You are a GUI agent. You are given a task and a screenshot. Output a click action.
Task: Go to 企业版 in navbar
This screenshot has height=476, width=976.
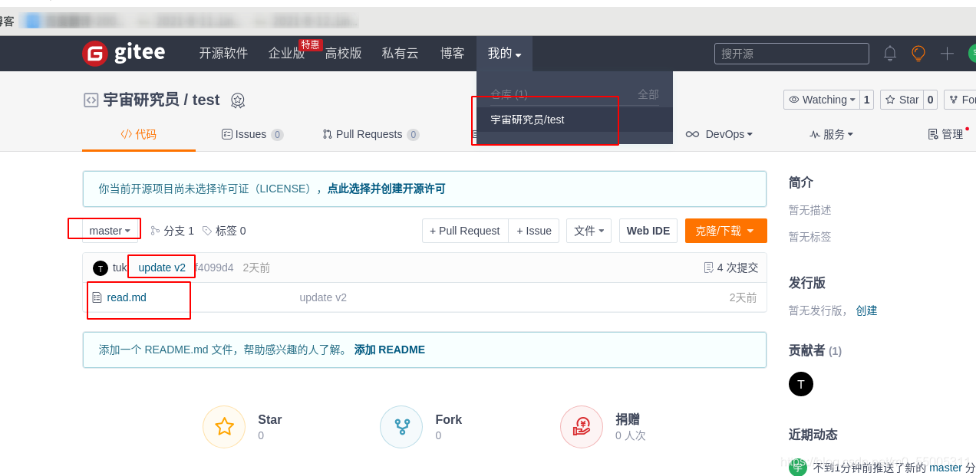(286, 54)
